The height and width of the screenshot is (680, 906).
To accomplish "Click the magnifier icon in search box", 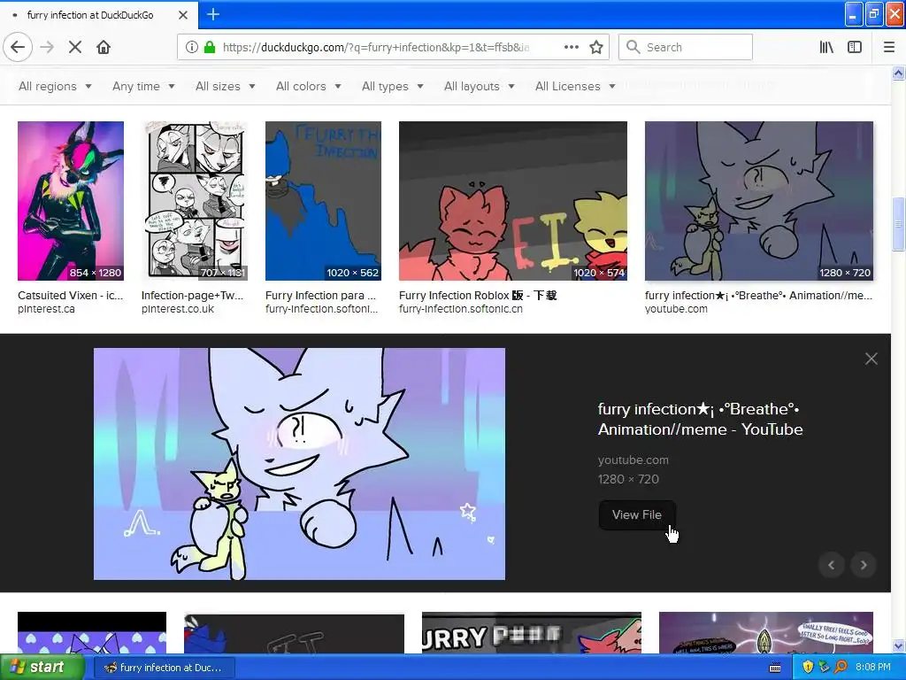I will (633, 47).
